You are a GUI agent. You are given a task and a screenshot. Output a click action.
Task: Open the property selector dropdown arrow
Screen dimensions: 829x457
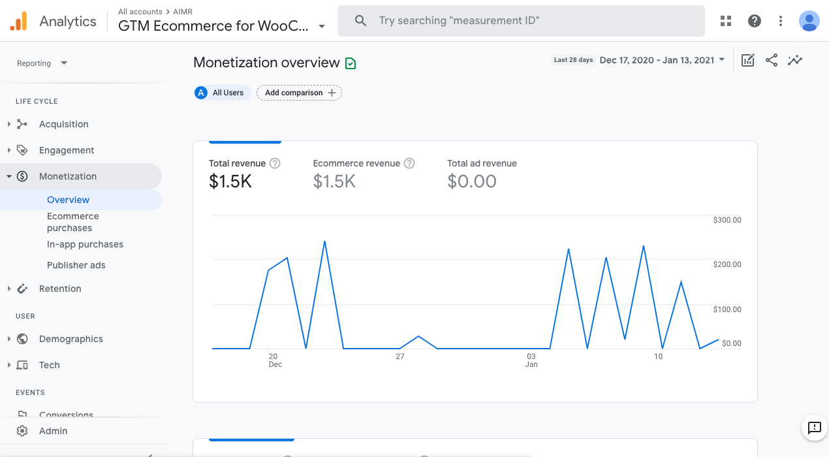point(322,27)
